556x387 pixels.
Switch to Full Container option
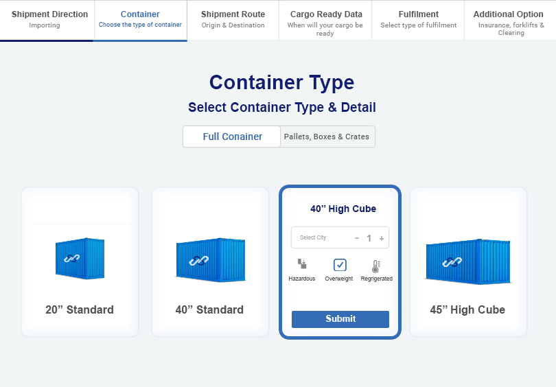[x=232, y=137]
